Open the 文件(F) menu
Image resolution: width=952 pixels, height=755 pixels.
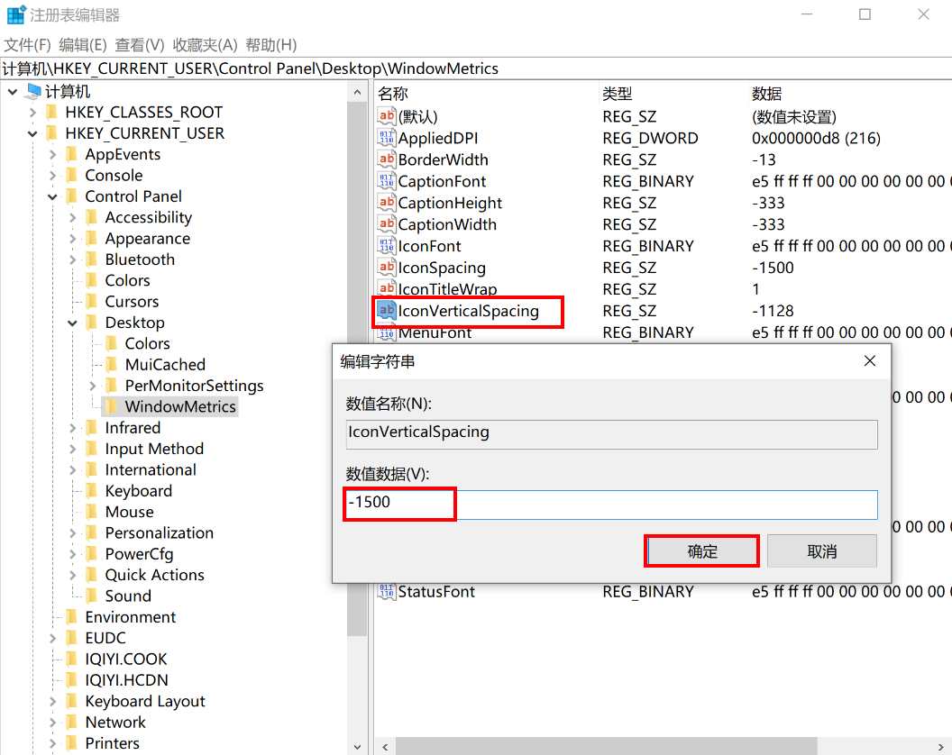(x=28, y=45)
